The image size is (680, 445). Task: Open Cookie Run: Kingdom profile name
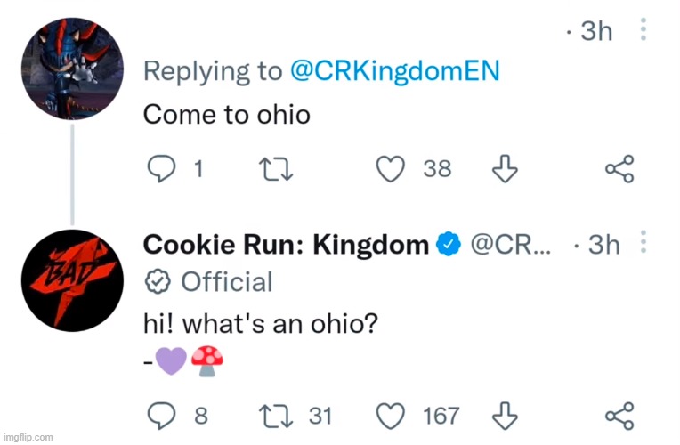click(x=286, y=245)
